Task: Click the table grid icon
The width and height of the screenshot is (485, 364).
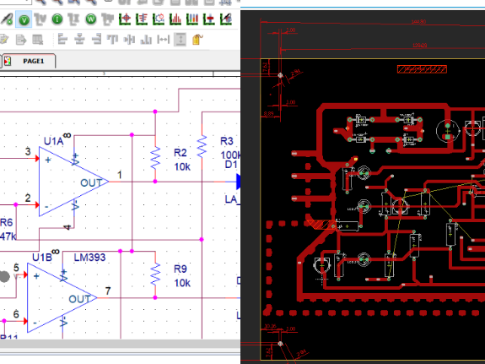Action: click(x=38, y=40)
